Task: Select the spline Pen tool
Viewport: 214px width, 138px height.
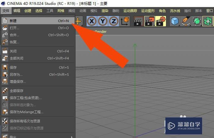Action: tap(186, 21)
